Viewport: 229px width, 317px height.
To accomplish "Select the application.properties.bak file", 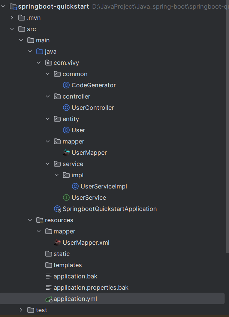I will [x=91, y=287].
